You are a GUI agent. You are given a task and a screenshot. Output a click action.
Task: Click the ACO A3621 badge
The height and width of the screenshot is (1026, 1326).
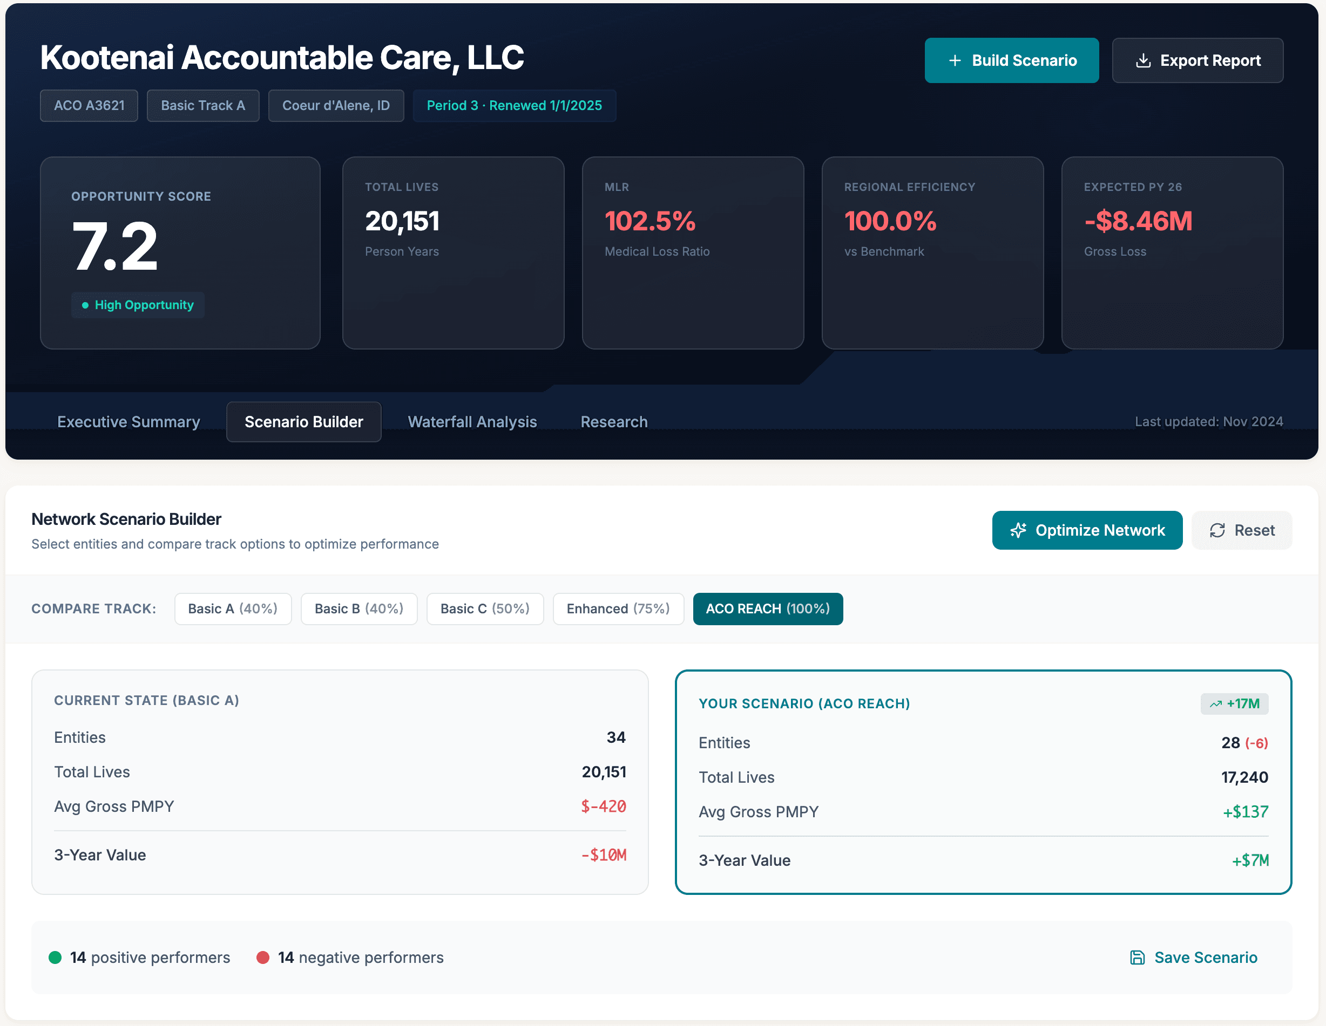[x=89, y=105]
